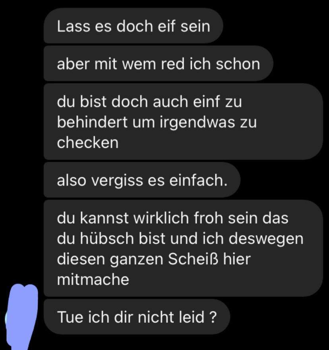
Task: Click the word 'schon' in second message
Action: coord(238,64)
